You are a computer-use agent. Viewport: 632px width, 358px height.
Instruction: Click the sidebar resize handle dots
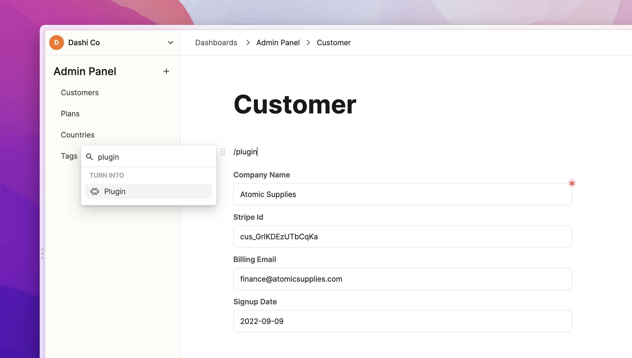coord(42,253)
